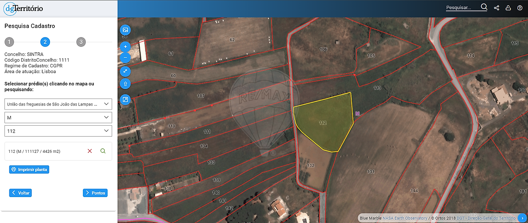Viewport: 528px width, 223px height.
Task: Click the up arrow map button
Action: [125, 84]
